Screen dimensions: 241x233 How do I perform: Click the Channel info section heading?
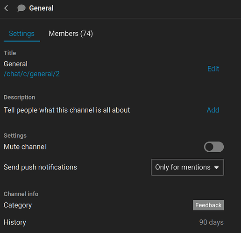click(21, 194)
